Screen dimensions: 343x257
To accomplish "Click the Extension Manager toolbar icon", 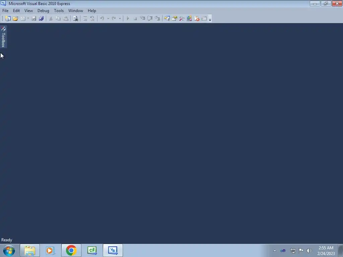I will point(189,19).
